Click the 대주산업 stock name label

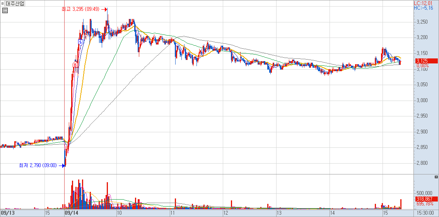(x=15, y=3)
